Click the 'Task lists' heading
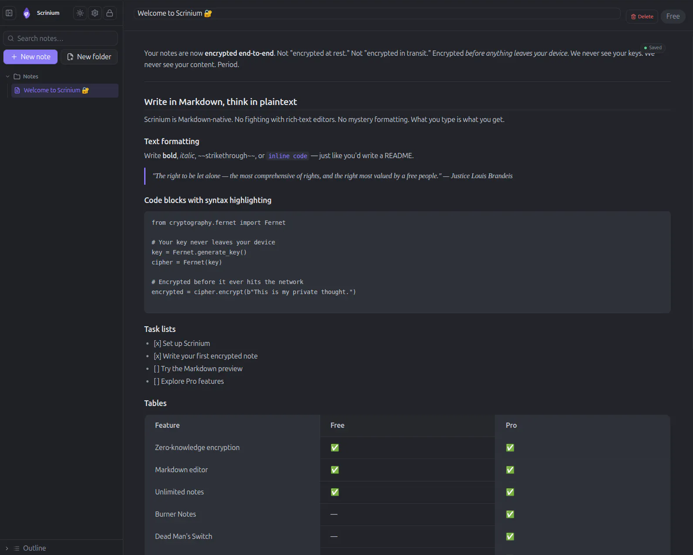693x555 pixels. pos(160,329)
